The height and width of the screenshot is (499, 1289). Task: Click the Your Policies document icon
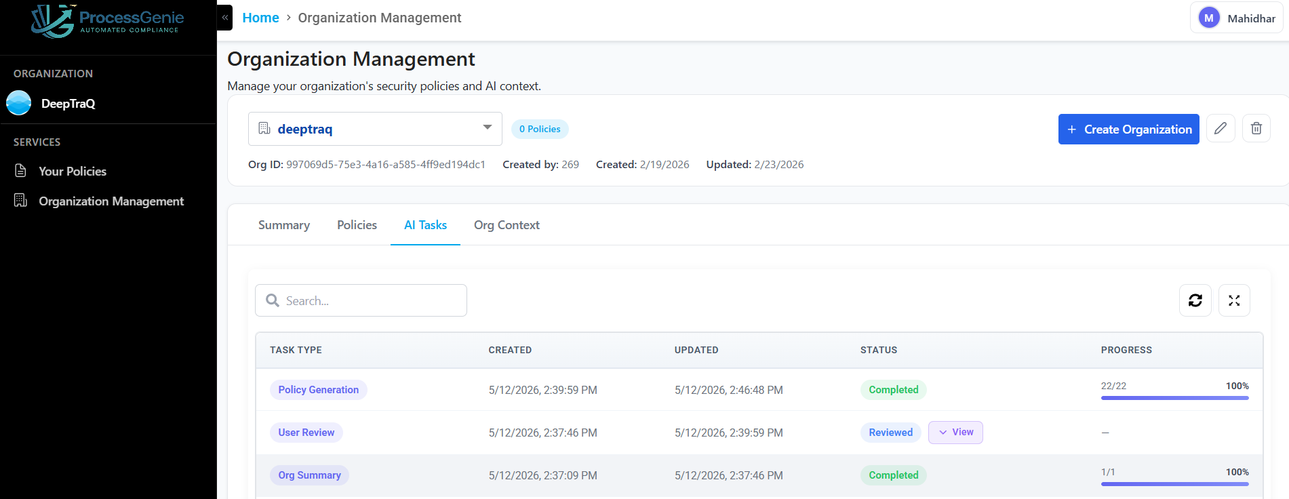21,171
